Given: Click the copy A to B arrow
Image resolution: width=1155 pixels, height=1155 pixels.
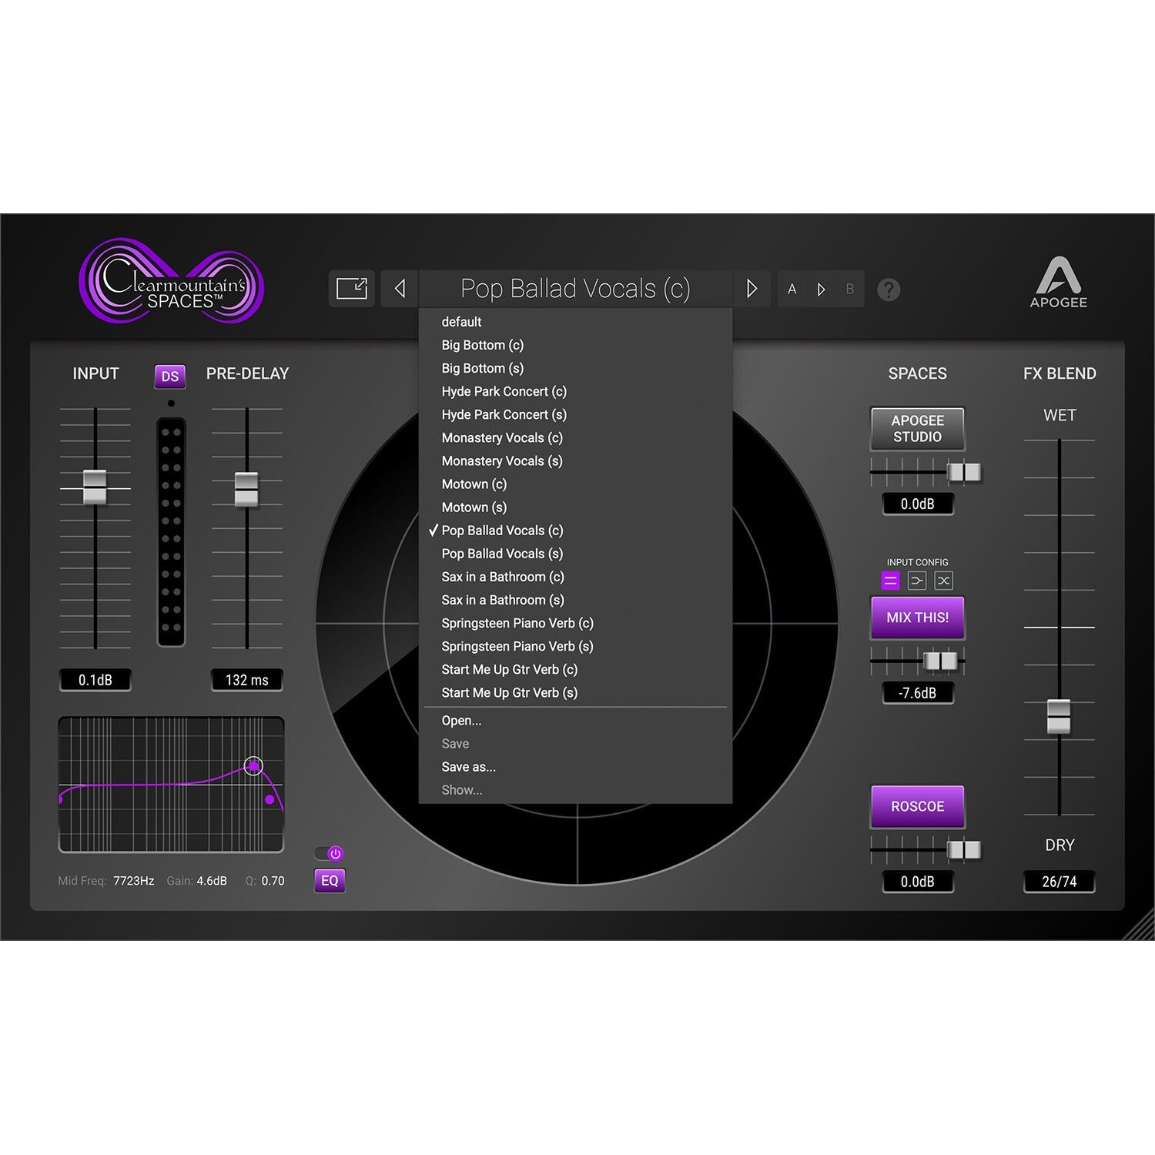Looking at the screenshot, I should click(821, 290).
